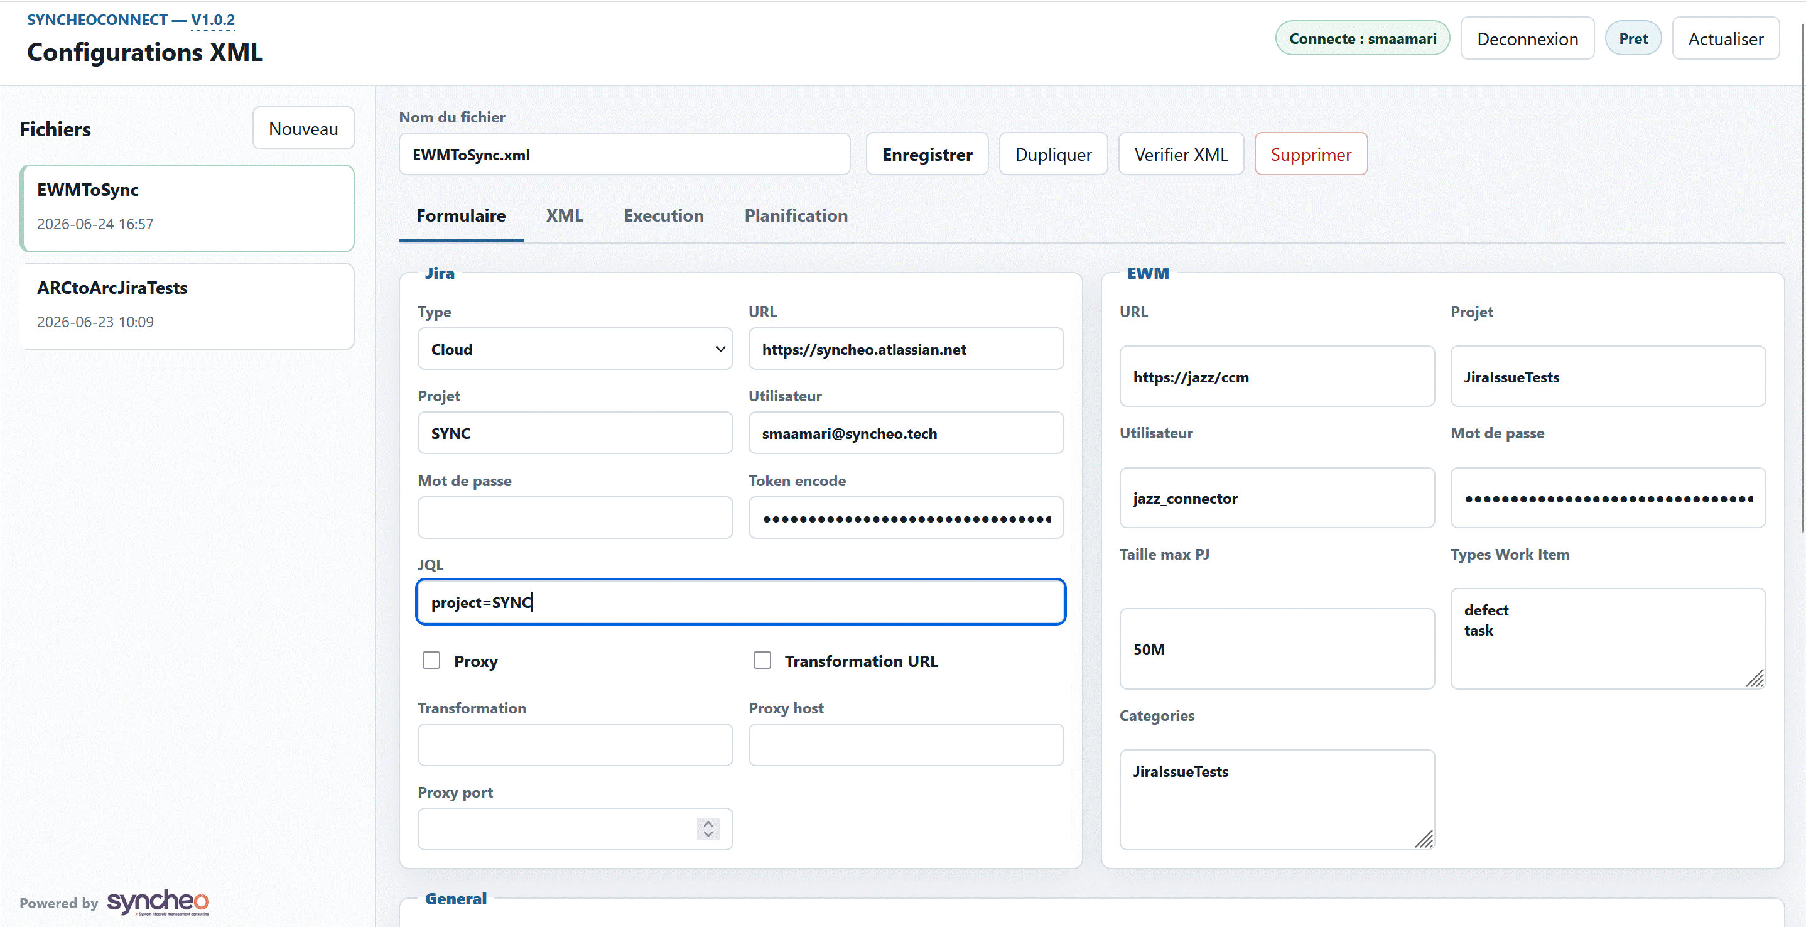Click the Fichiers sidebar heading

click(55, 129)
